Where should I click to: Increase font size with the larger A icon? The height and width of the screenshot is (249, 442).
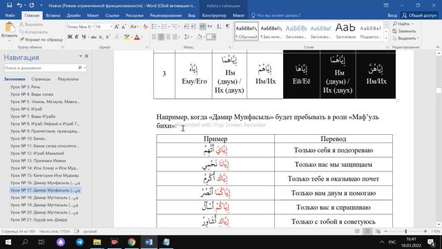tap(117, 27)
